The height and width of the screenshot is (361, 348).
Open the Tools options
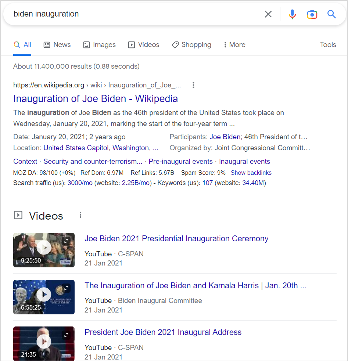pos(328,45)
